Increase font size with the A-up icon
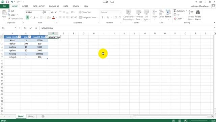 [x=52, y=12]
